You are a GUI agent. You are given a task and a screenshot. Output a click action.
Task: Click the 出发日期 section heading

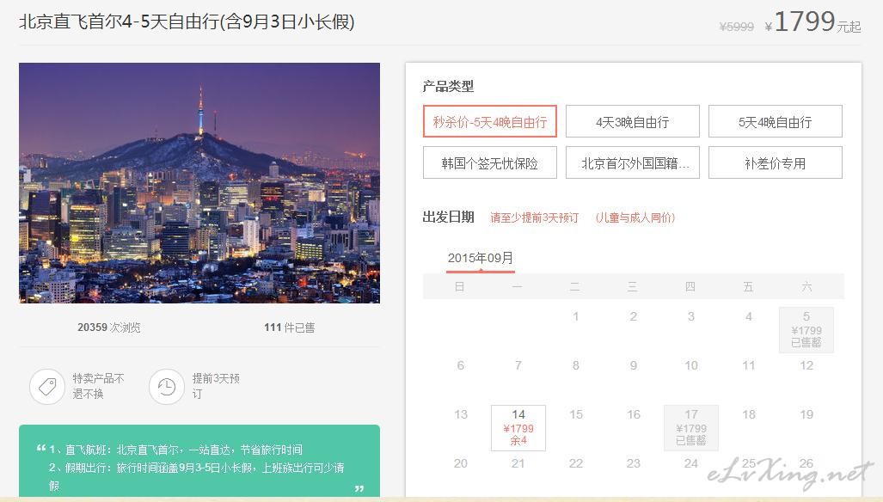coord(448,217)
